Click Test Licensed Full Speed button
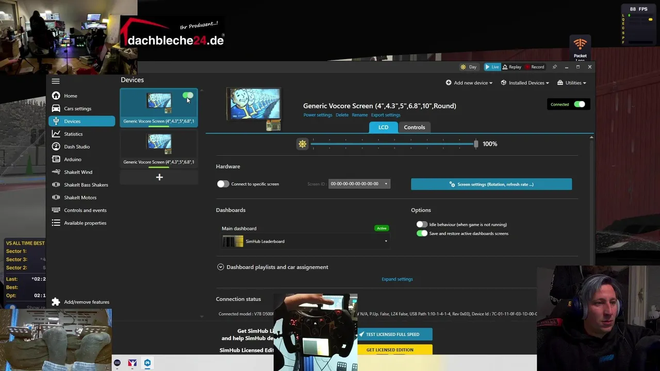Image resolution: width=660 pixels, height=371 pixels. 394,334
